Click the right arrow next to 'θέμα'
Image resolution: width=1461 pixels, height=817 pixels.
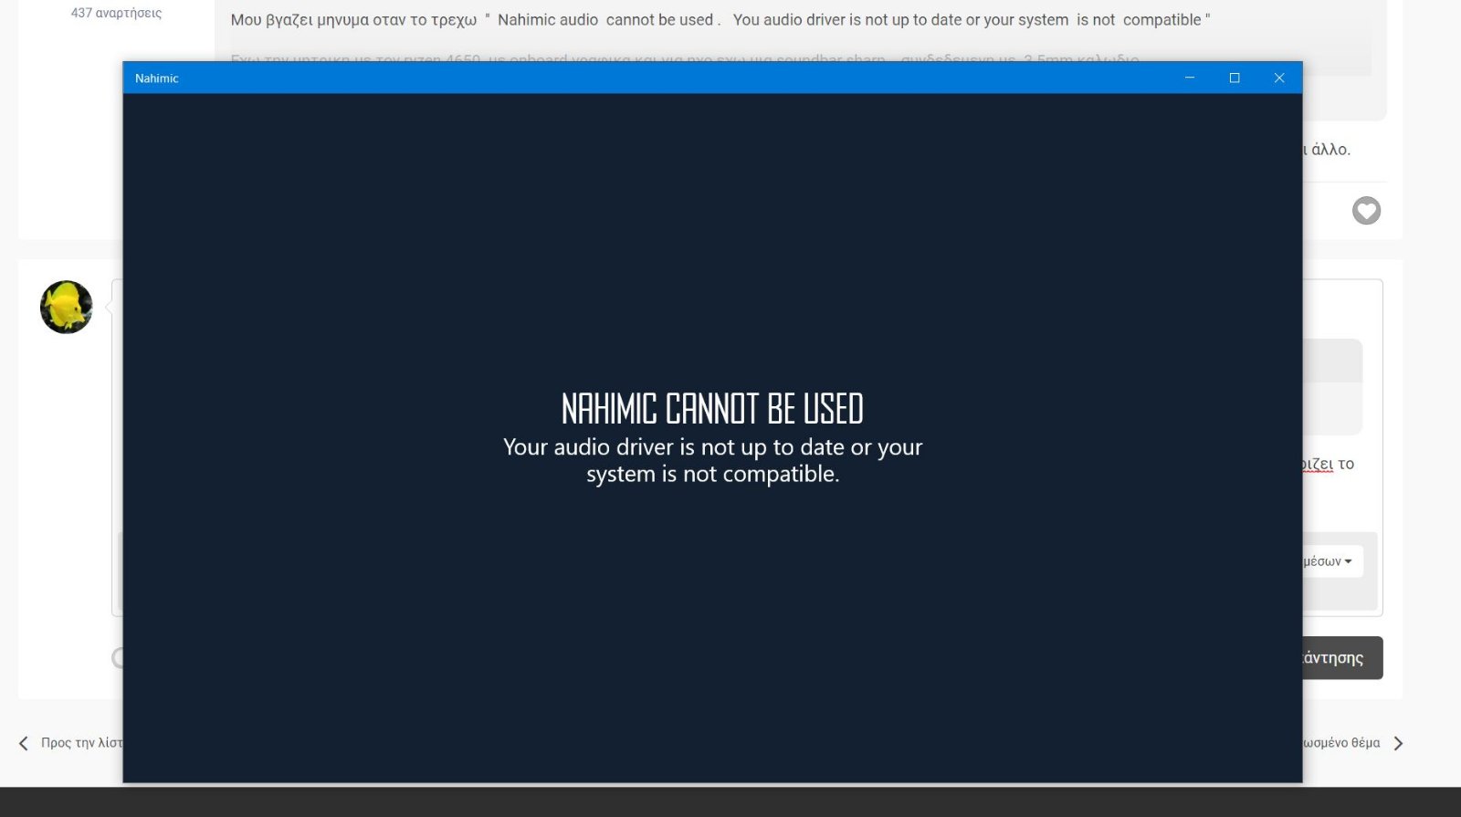[1398, 743]
